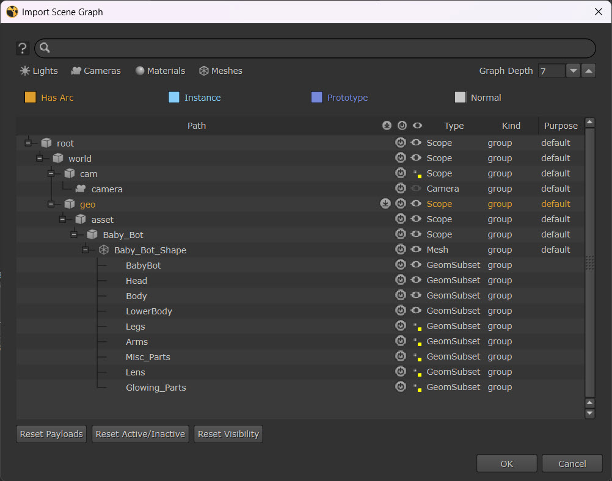The image size is (612, 481).
Task: Toggle visibility of the root scope
Action: (x=417, y=143)
